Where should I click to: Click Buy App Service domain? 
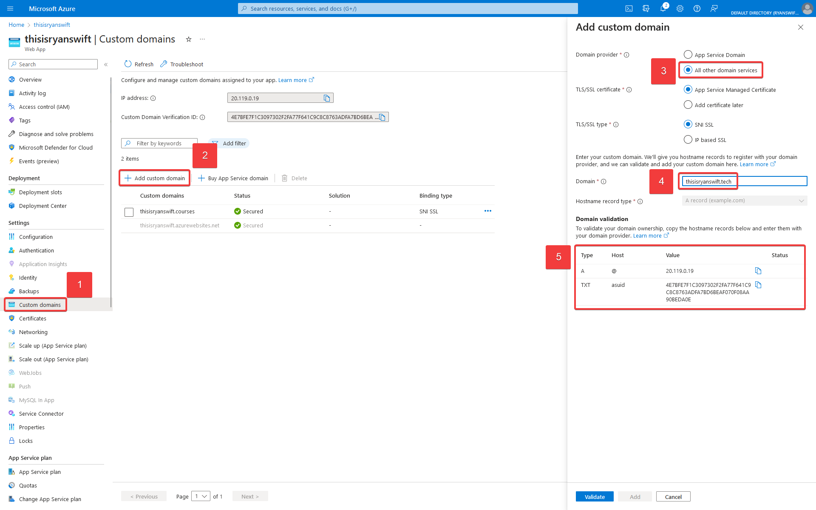click(233, 178)
